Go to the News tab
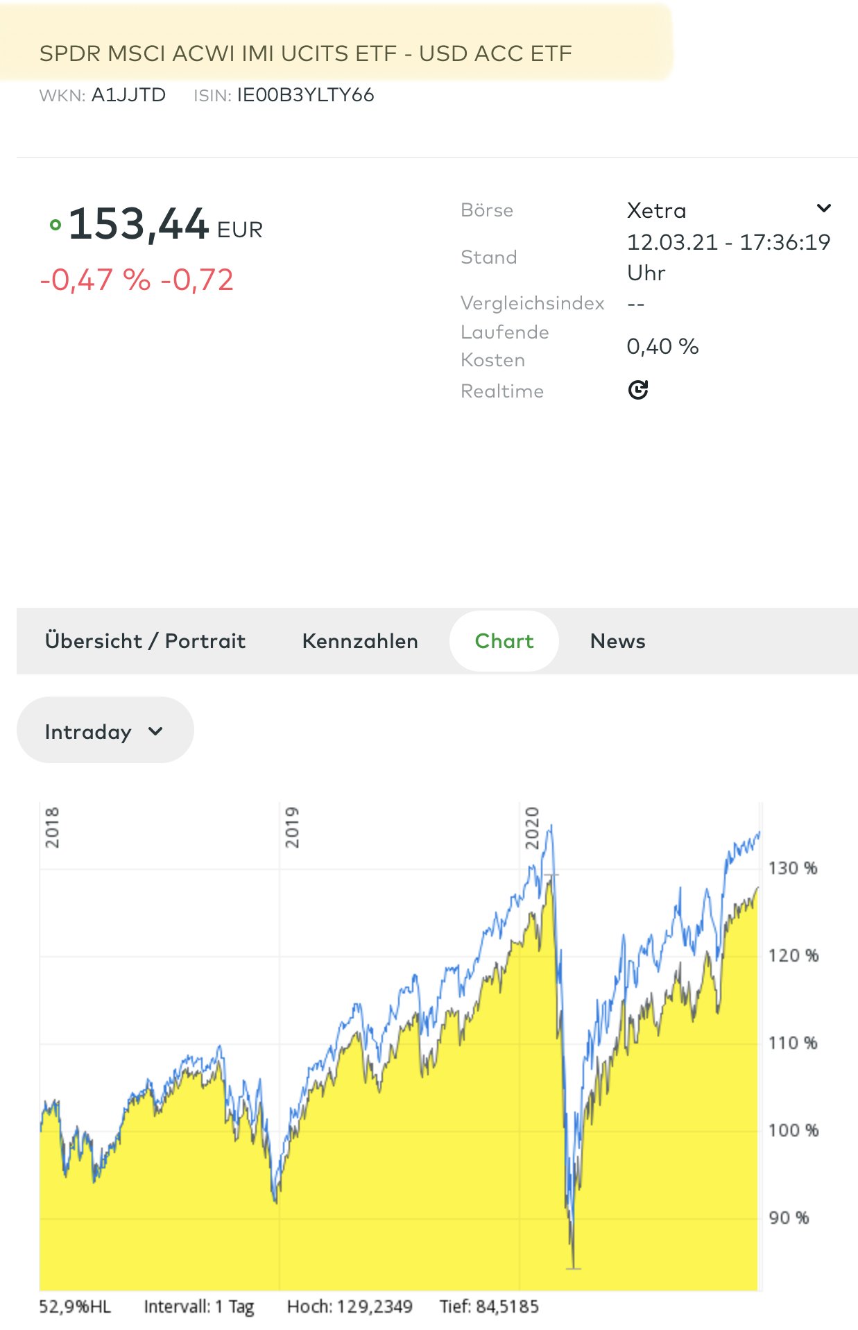The image size is (858, 1330). [617, 641]
